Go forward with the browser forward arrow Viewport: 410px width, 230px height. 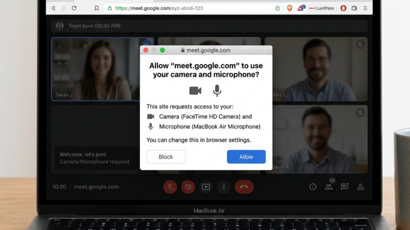pyautogui.click(x=64, y=8)
